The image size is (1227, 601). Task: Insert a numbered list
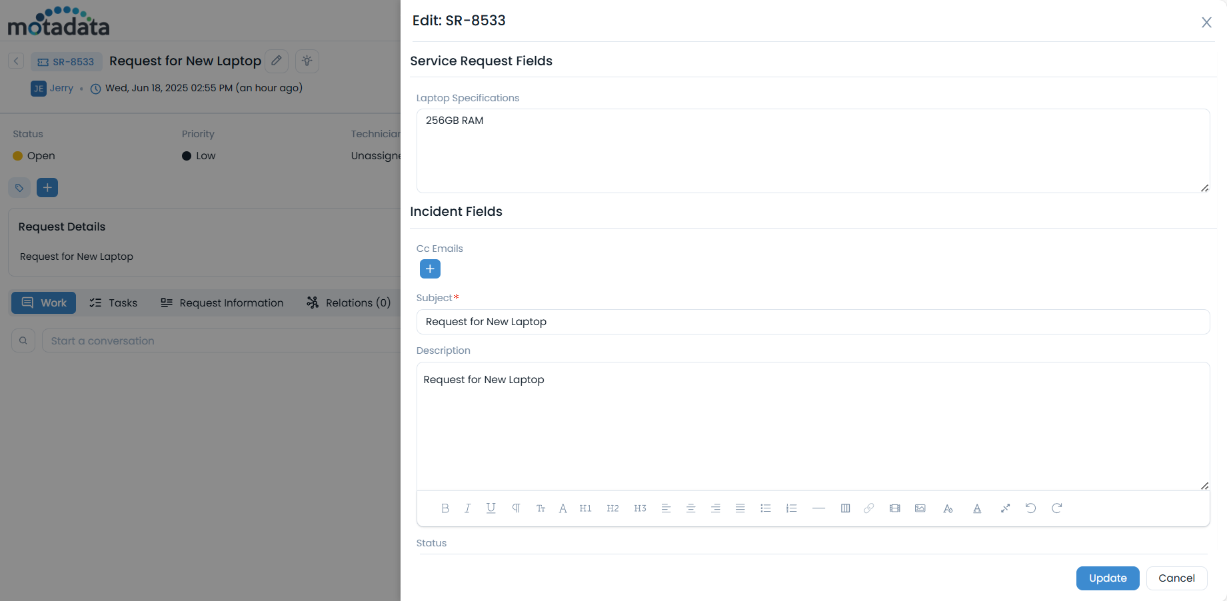coord(792,508)
